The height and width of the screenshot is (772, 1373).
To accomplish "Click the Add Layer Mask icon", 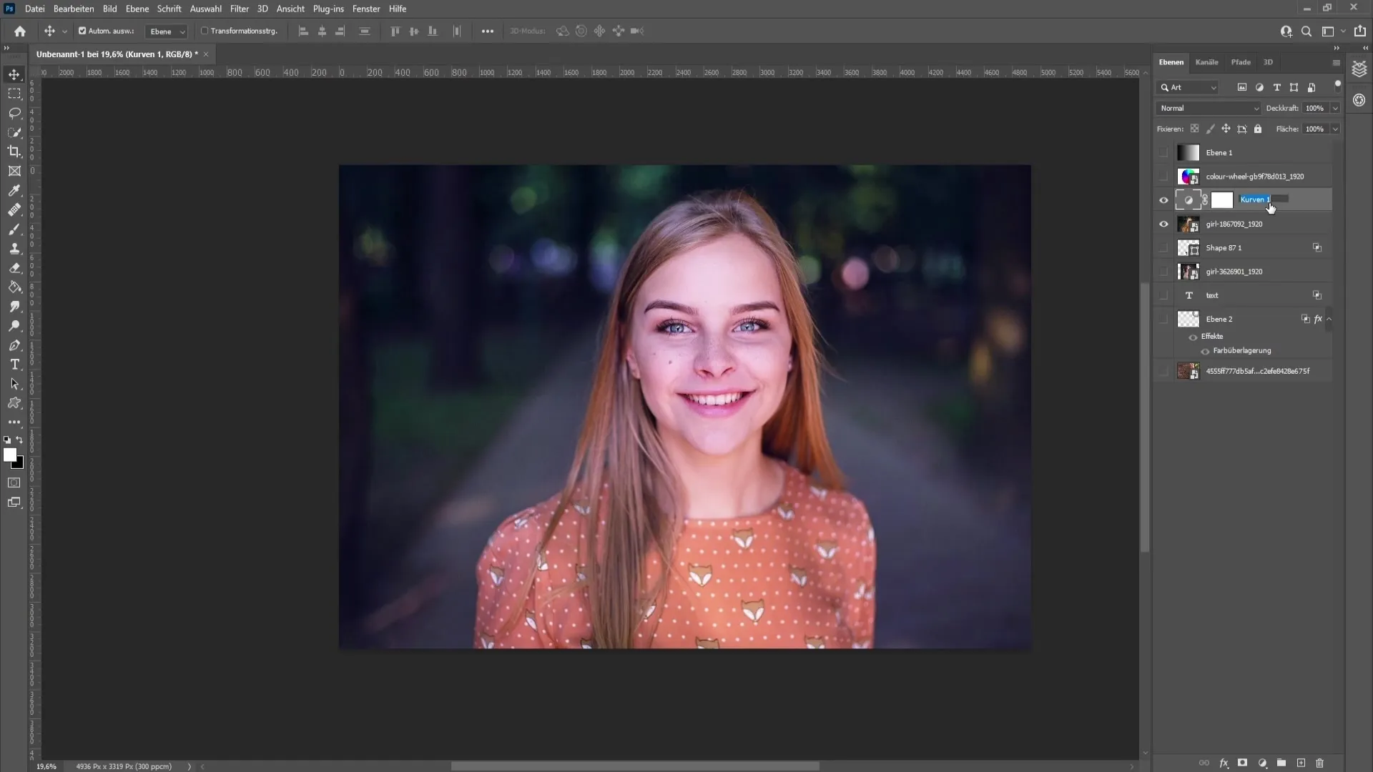I will (1244, 763).
